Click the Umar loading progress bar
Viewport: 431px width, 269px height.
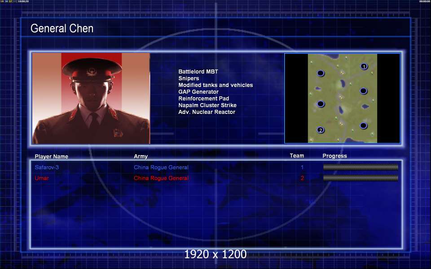tap(361, 178)
